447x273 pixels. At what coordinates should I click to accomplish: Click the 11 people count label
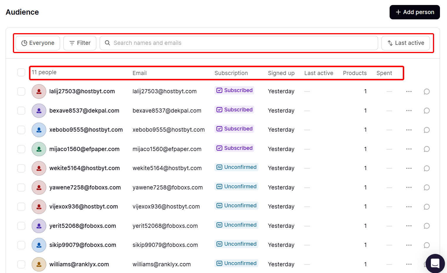tap(44, 72)
